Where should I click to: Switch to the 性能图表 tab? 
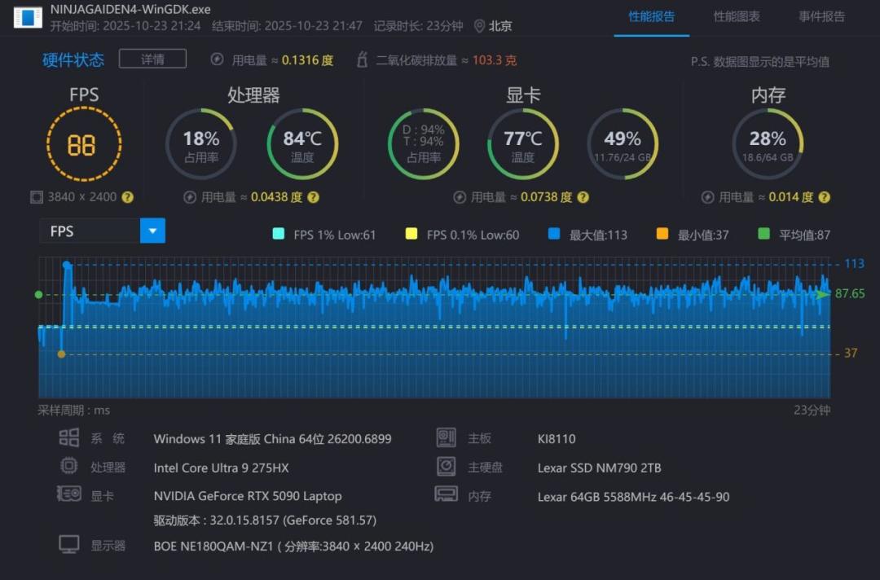(x=737, y=17)
